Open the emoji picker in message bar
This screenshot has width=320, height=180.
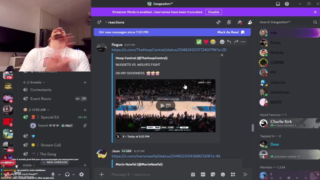223,174
